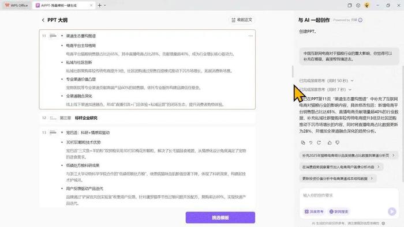Close the AIPPT tab with its X
This screenshot has height=227, width=404.
[91, 5]
